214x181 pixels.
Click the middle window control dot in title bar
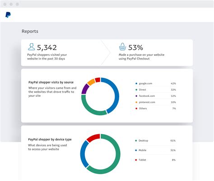point(11,4)
